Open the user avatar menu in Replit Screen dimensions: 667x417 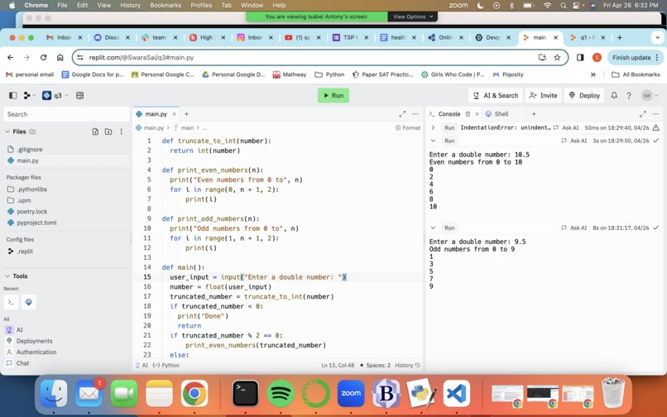[x=650, y=95]
